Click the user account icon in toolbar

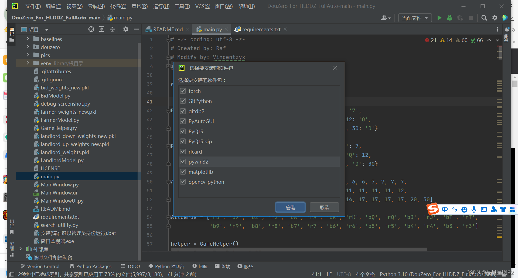[386, 18]
